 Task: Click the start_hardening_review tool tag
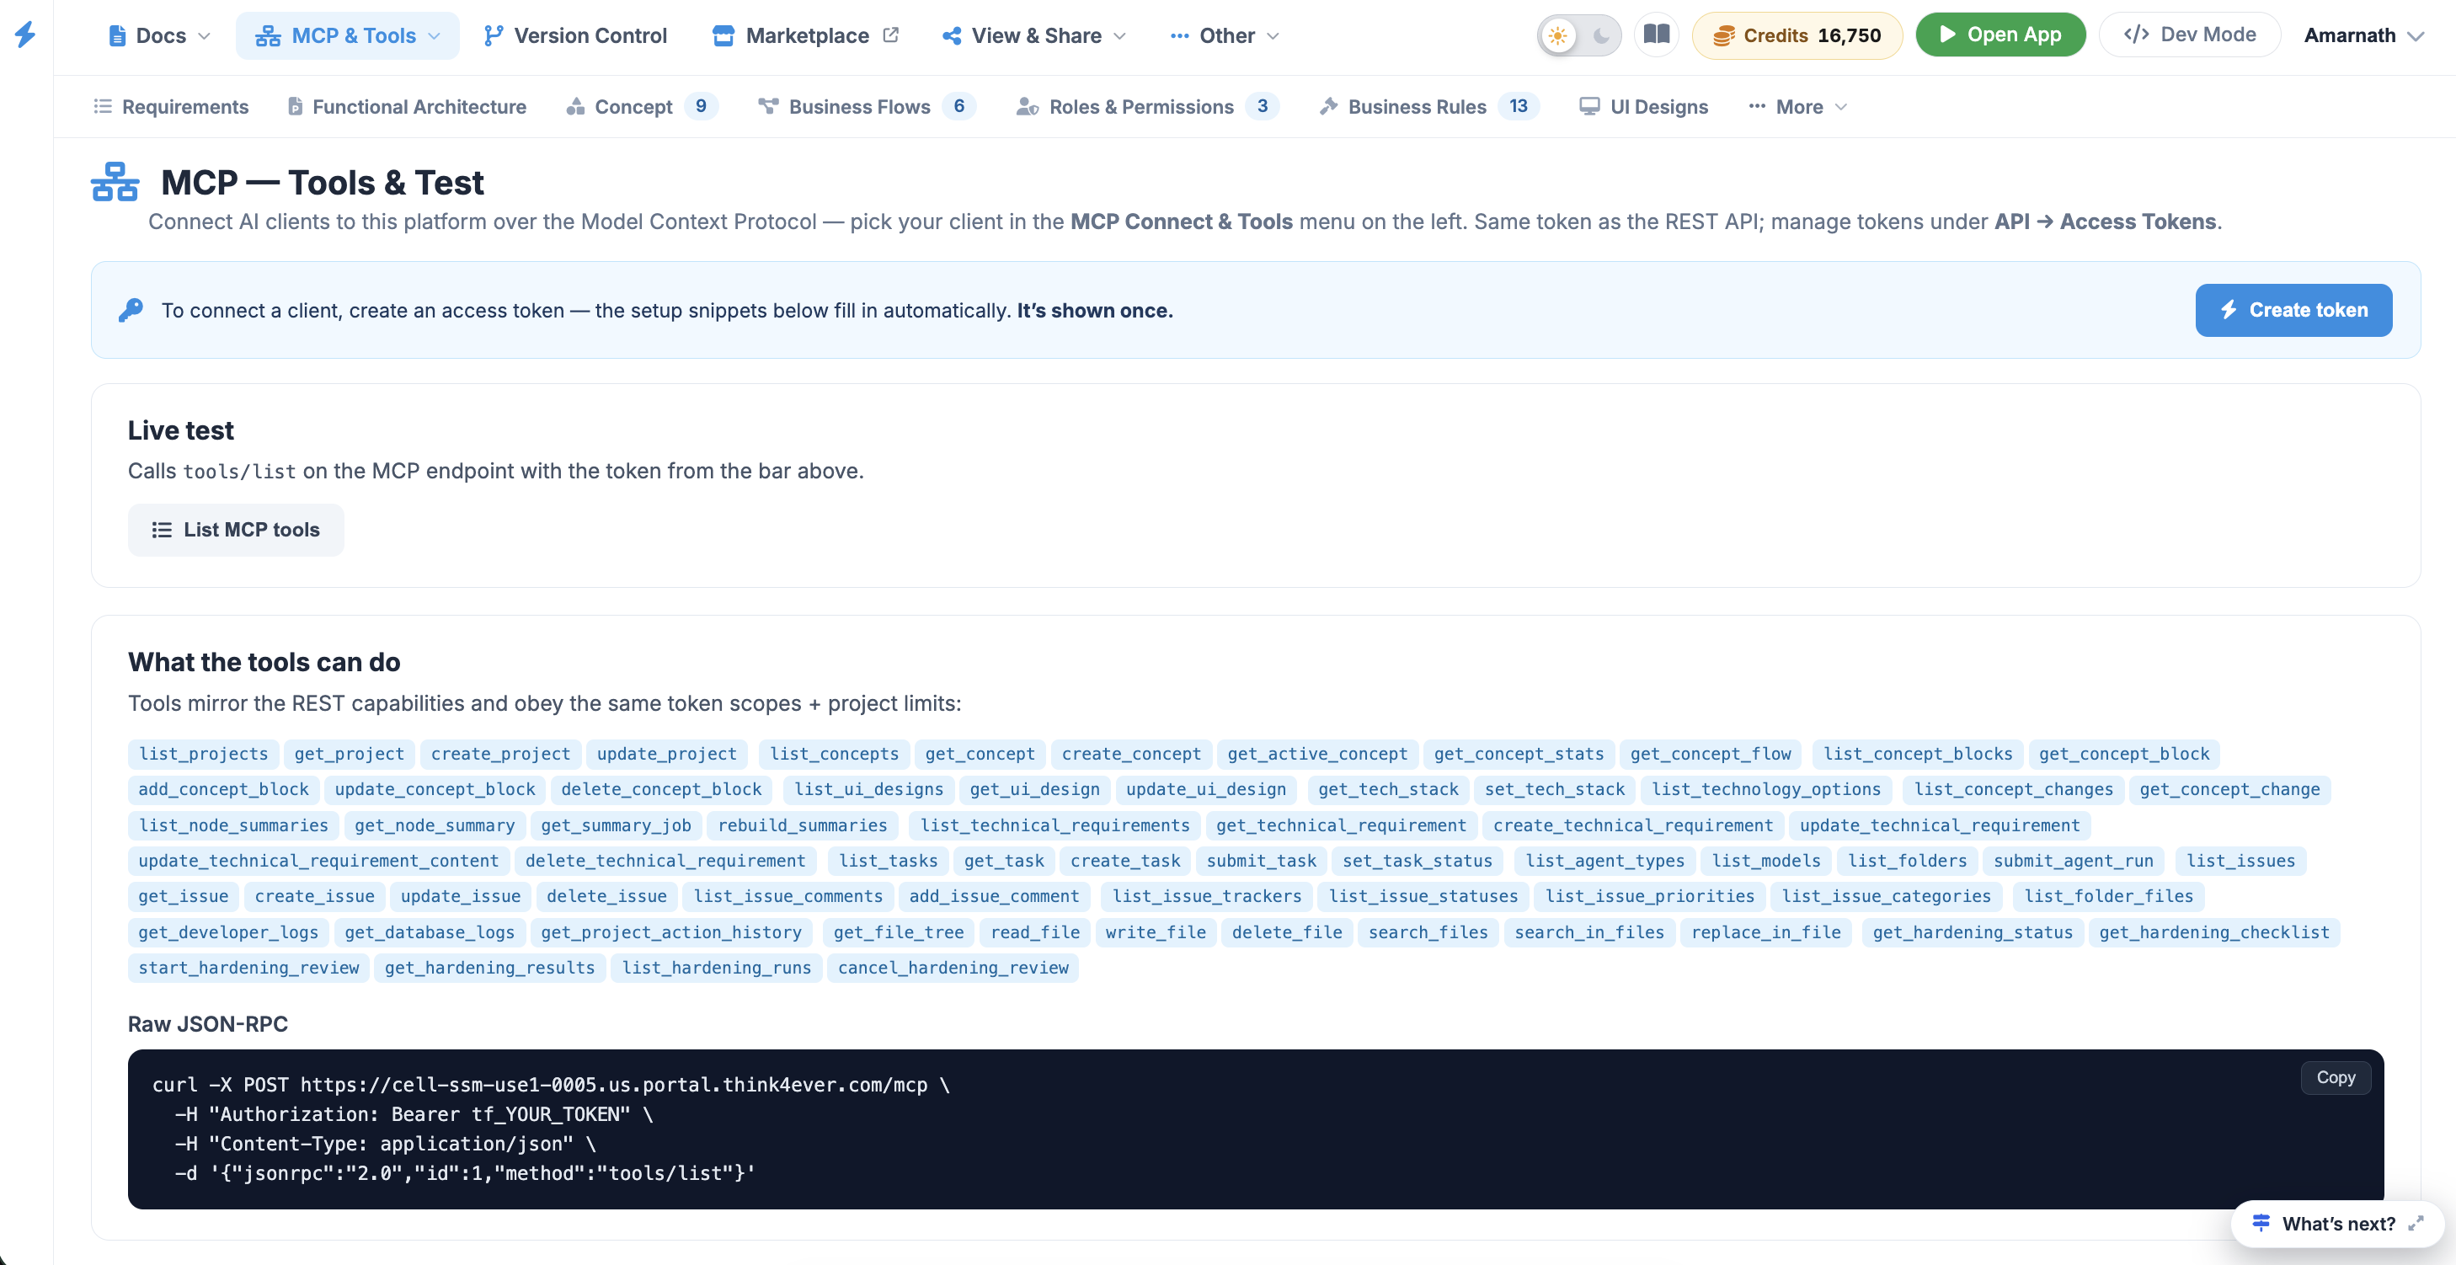click(248, 968)
